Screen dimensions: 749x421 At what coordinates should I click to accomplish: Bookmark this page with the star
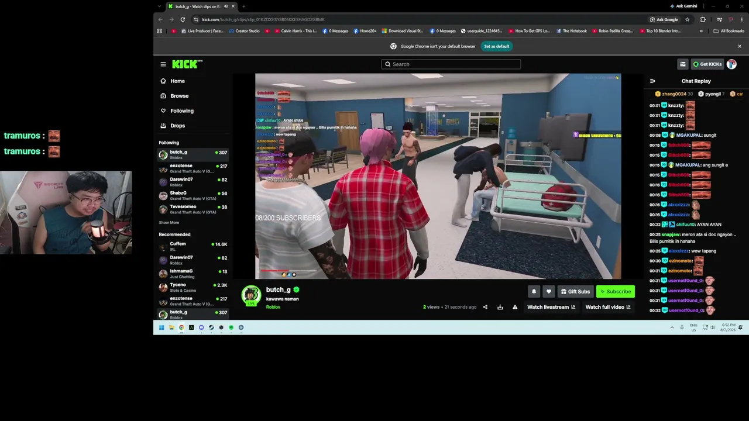coord(687,19)
